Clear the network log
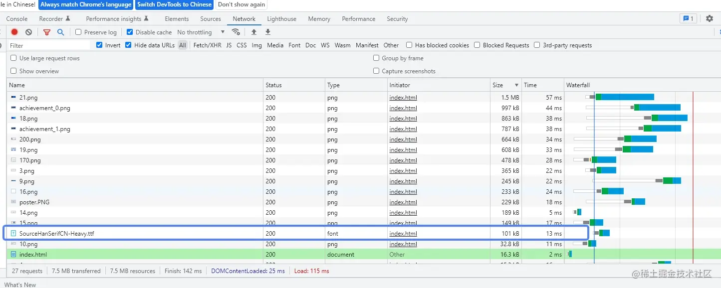This screenshot has width=721, height=288. pyautogui.click(x=28, y=32)
